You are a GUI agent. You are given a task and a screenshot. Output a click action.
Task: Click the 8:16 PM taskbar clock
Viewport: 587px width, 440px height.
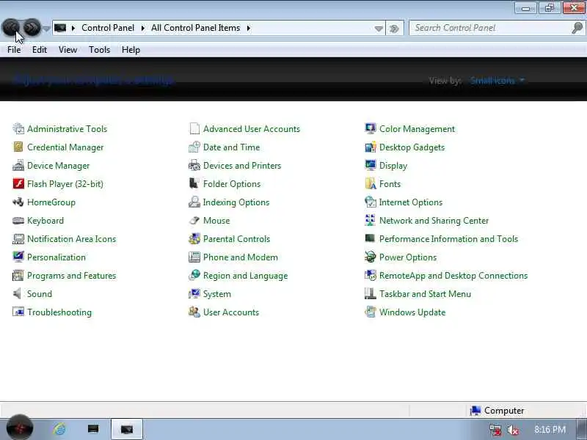[x=550, y=430]
